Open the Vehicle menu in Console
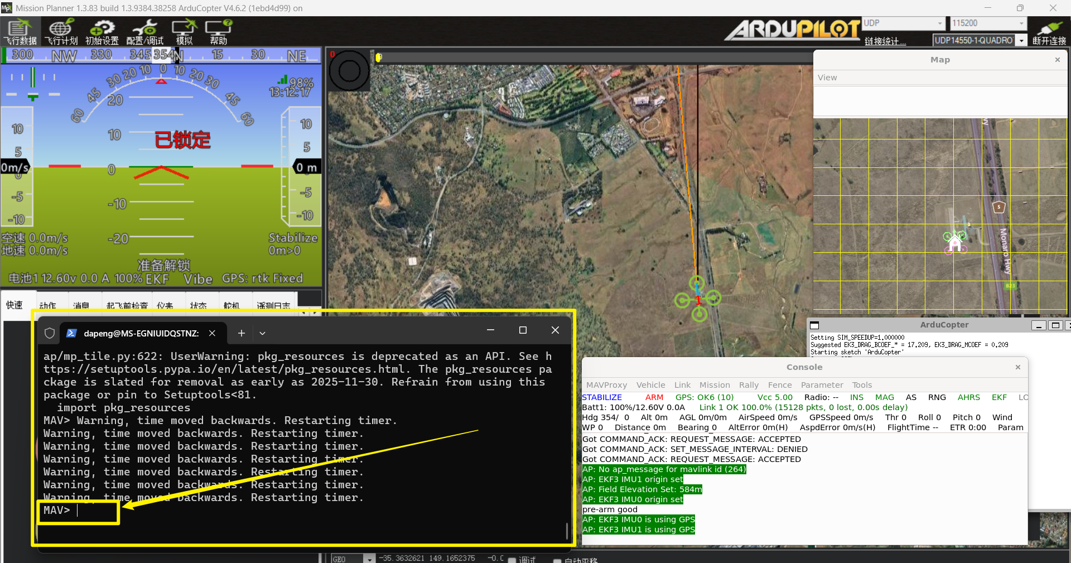Screen dimensions: 1071x563 650,385
